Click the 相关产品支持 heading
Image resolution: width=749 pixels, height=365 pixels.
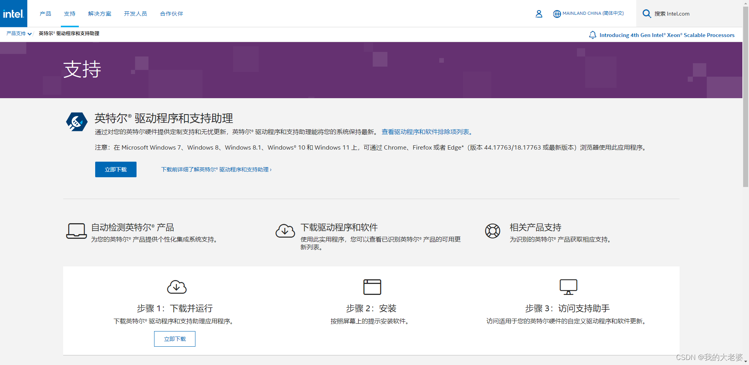535,227
